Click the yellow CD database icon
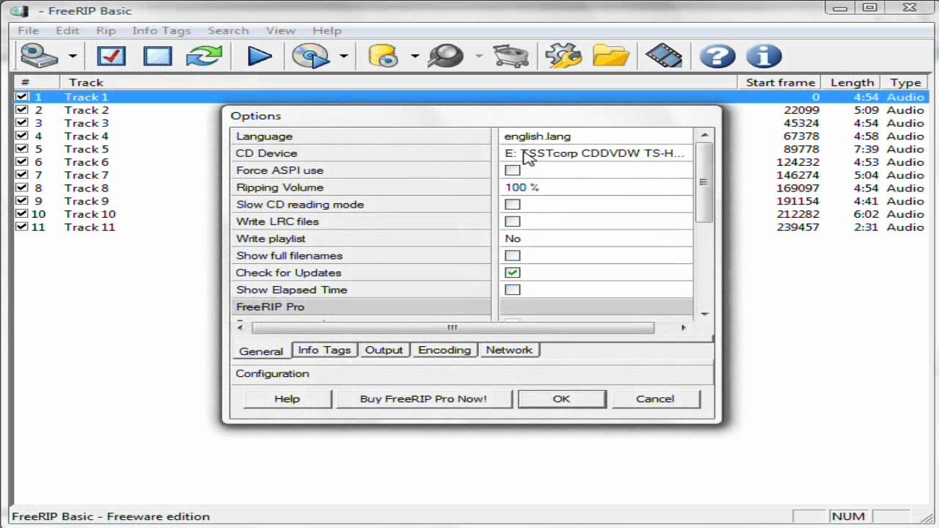939x528 pixels. tap(383, 56)
